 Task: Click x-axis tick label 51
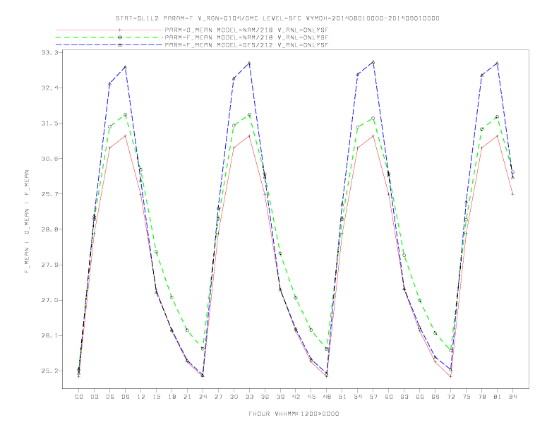point(342,397)
